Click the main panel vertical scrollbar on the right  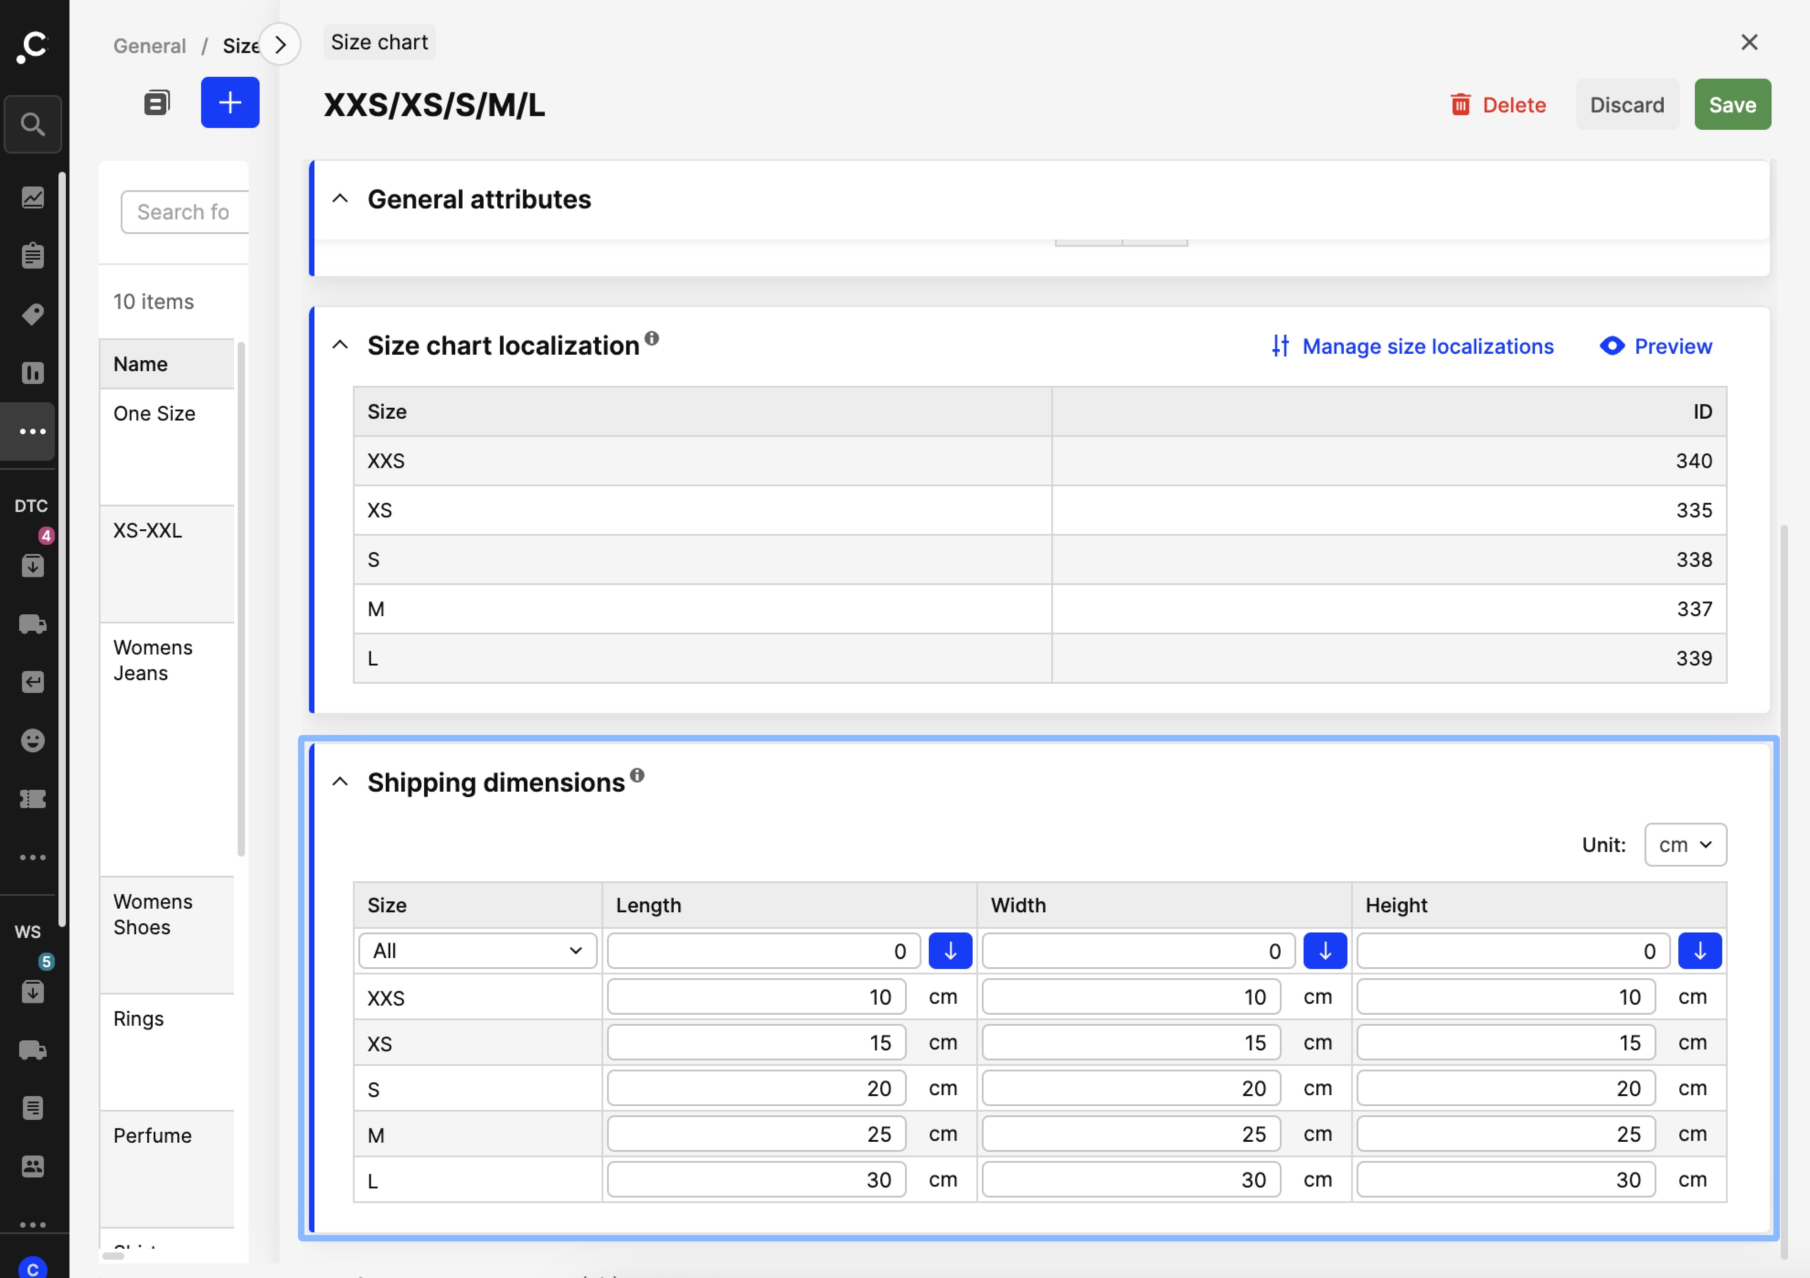[x=1784, y=891]
